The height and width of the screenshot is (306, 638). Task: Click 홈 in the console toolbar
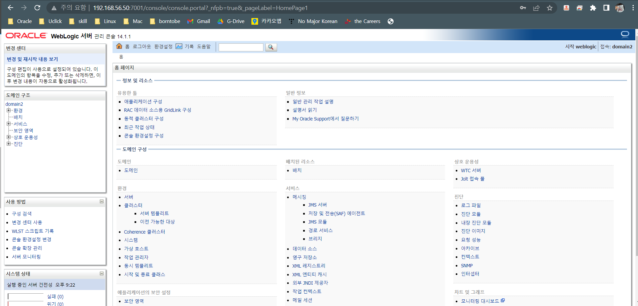(127, 46)
